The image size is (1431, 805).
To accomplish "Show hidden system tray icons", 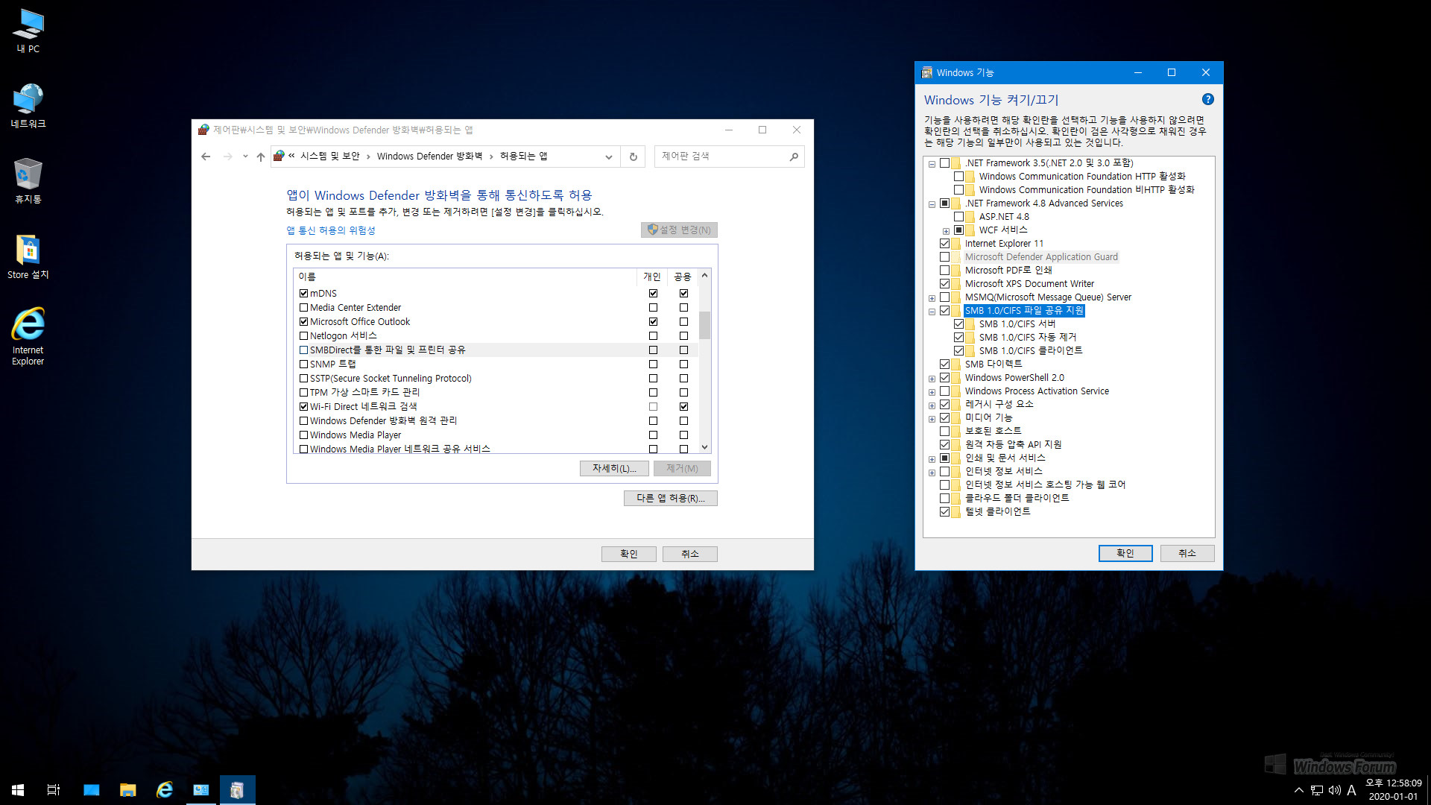I will click(1299, 790).
